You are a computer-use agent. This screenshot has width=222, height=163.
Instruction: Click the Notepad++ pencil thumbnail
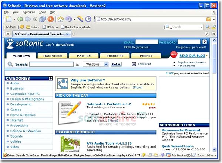coord(70,112)
